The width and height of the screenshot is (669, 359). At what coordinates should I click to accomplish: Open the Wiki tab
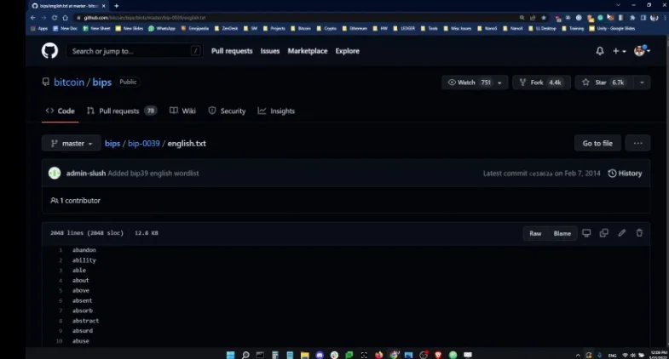point(182,111)
